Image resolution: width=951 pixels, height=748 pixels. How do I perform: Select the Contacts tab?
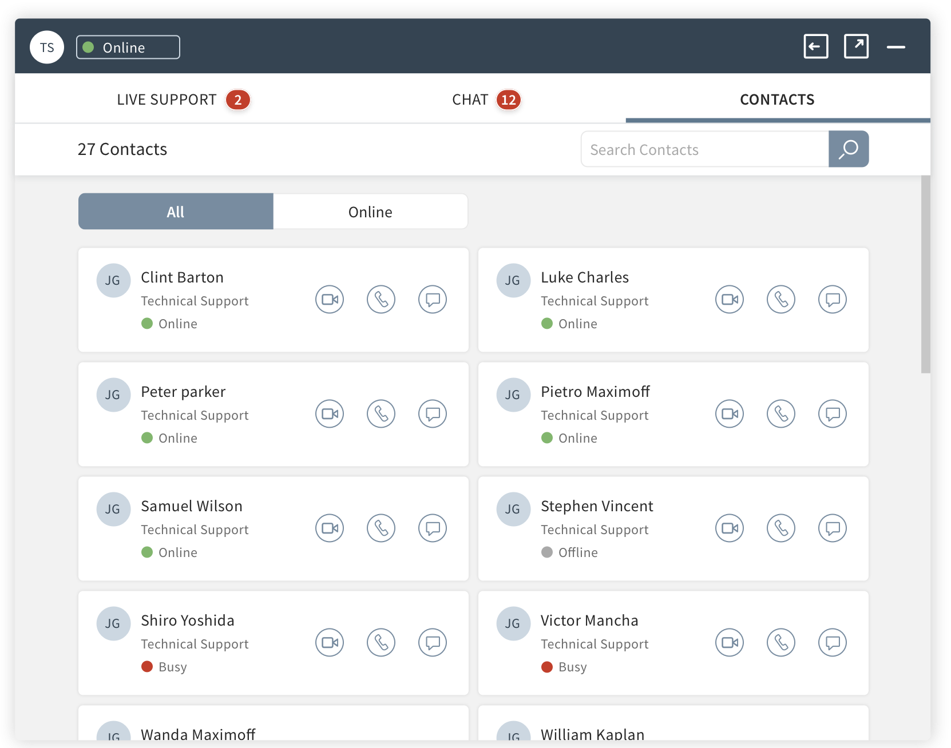click(777, 100)
